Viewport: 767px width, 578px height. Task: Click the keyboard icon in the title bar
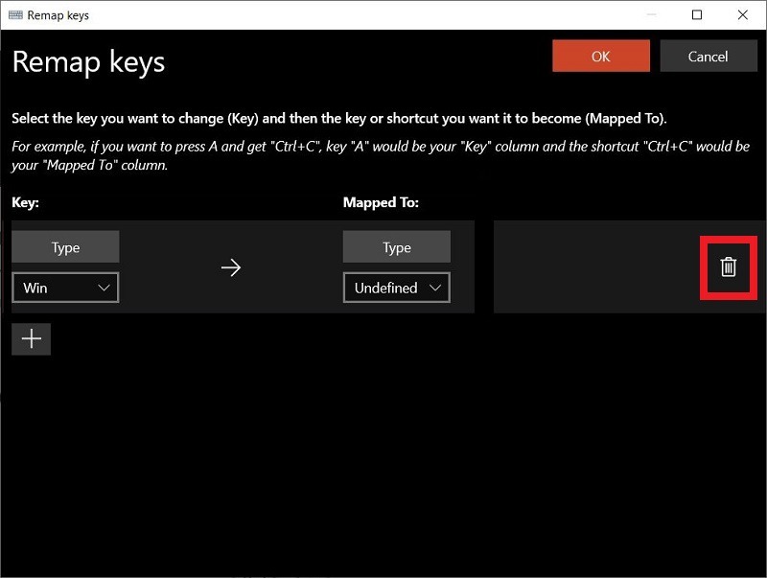pyautogui.click(x=13, y=14)
